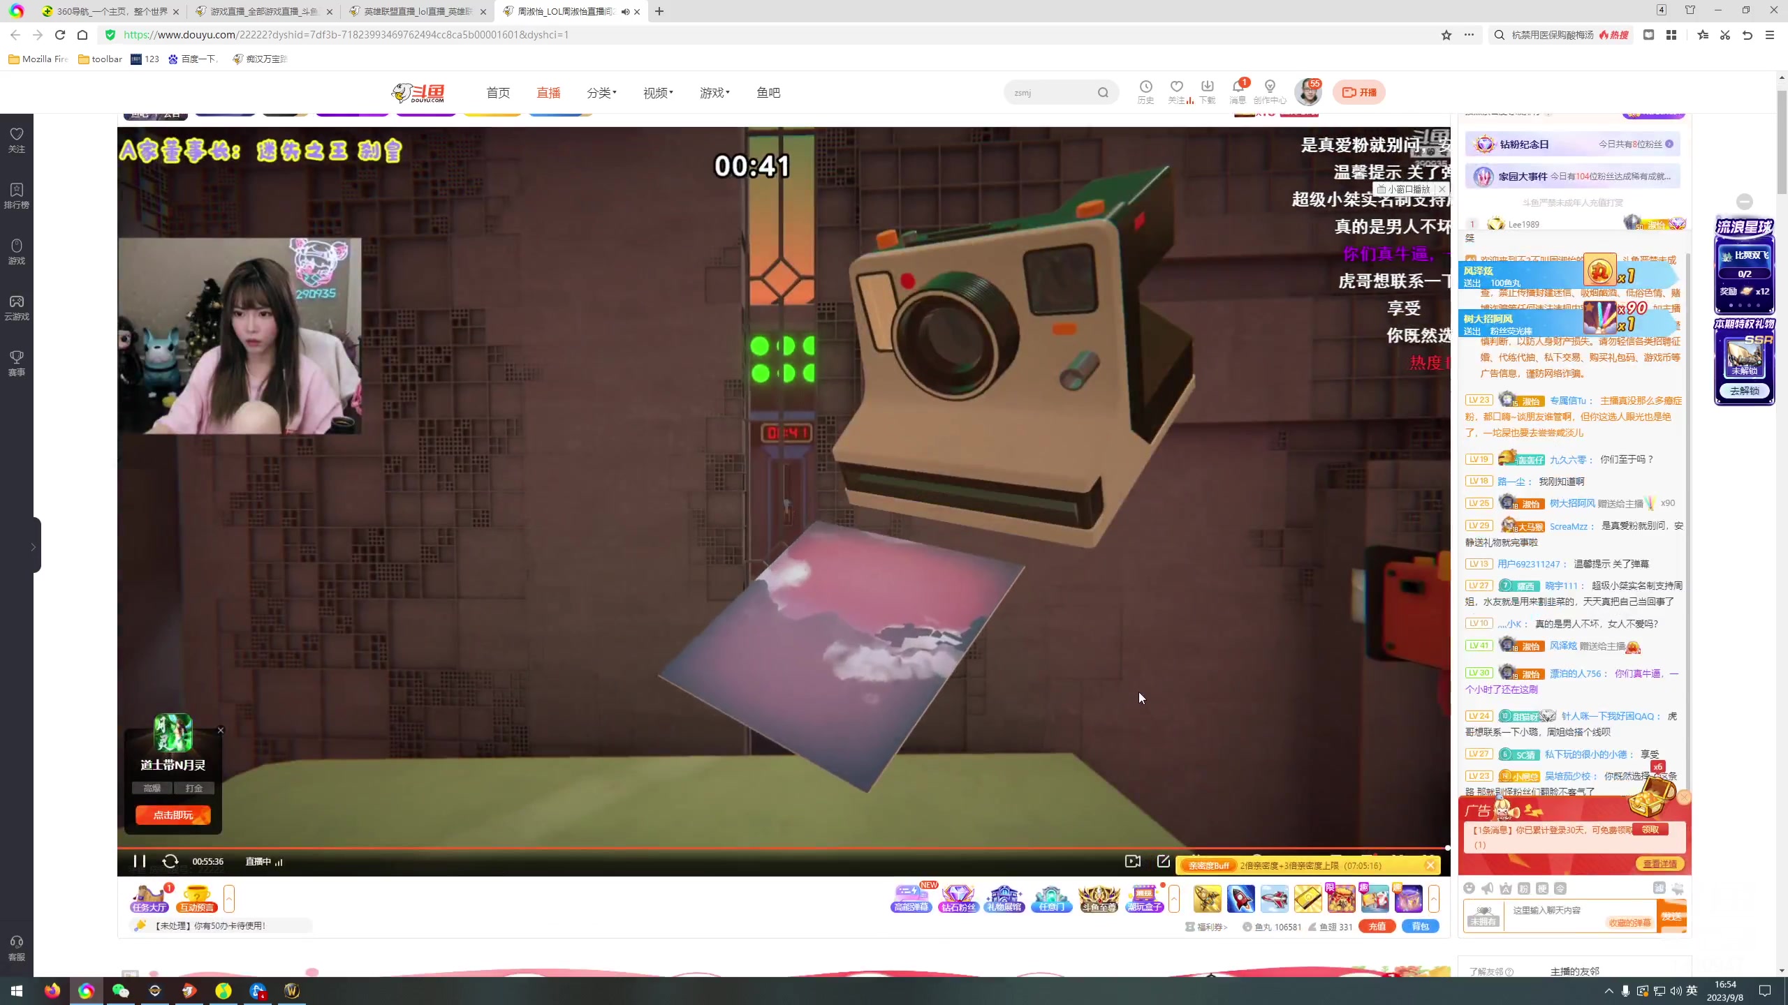
Task: Click 查看详情 view details button
Action: [1659, 864]
